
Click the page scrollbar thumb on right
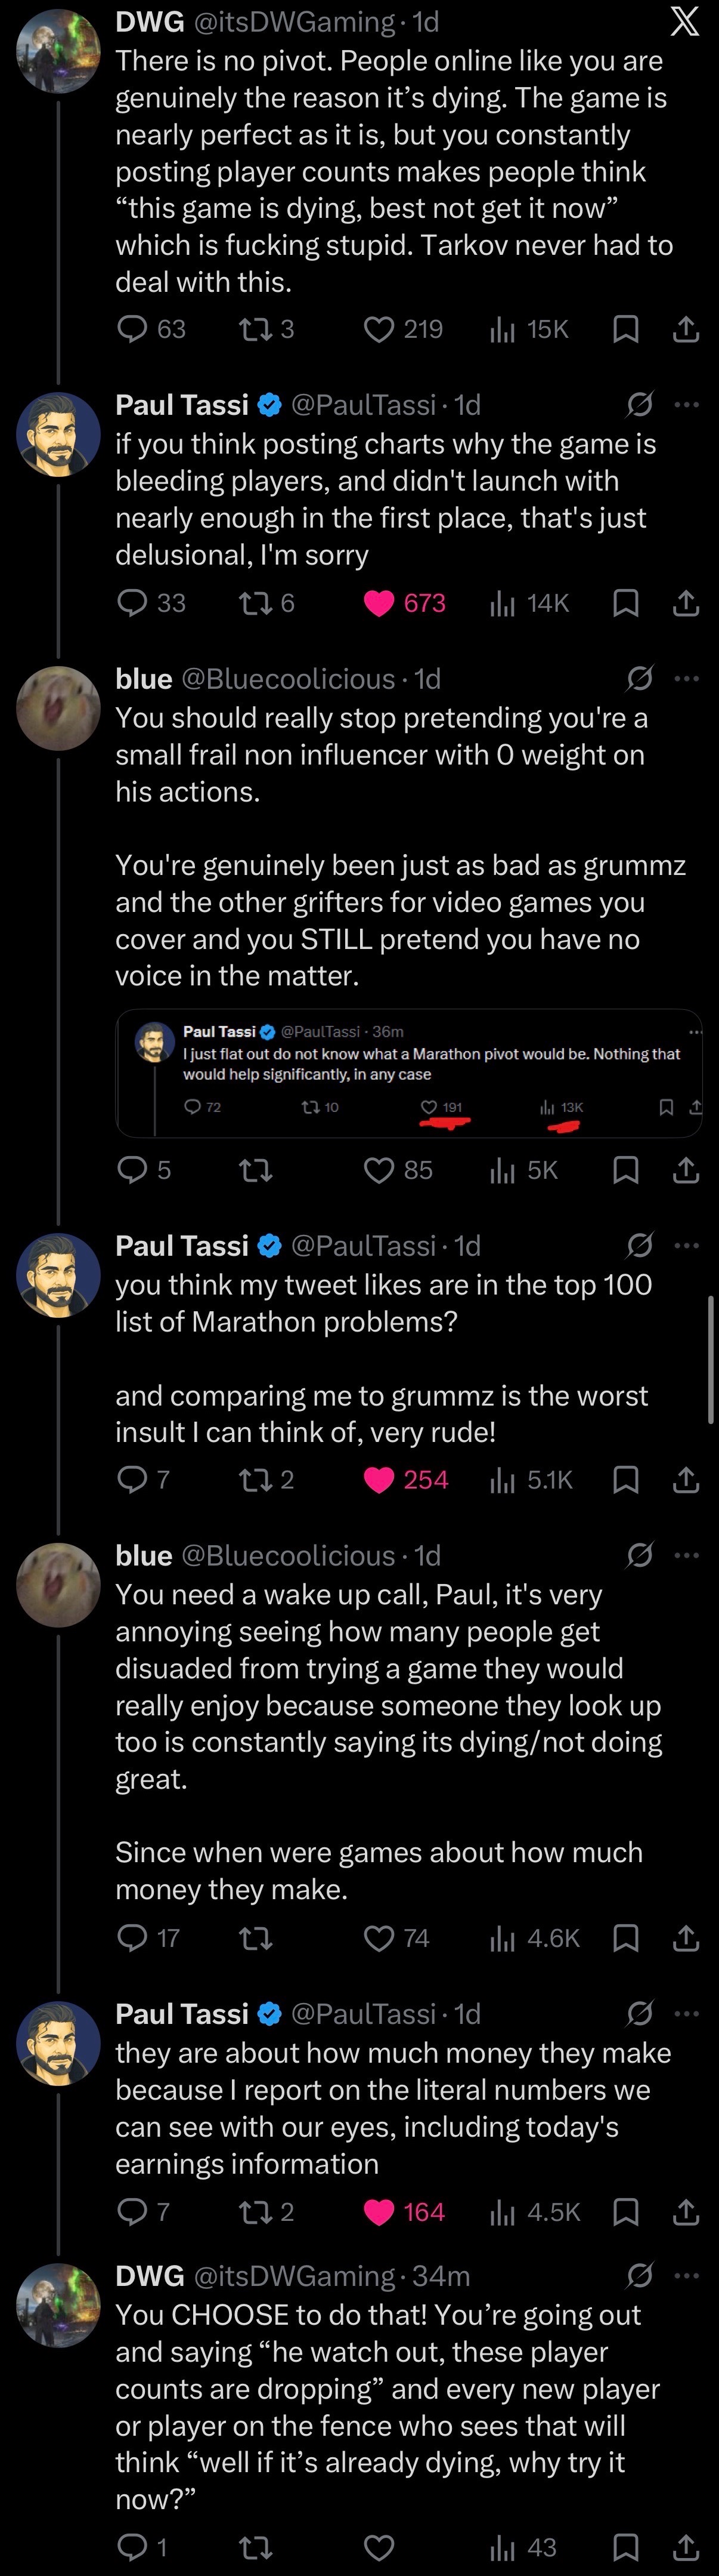pos(711,1360)
